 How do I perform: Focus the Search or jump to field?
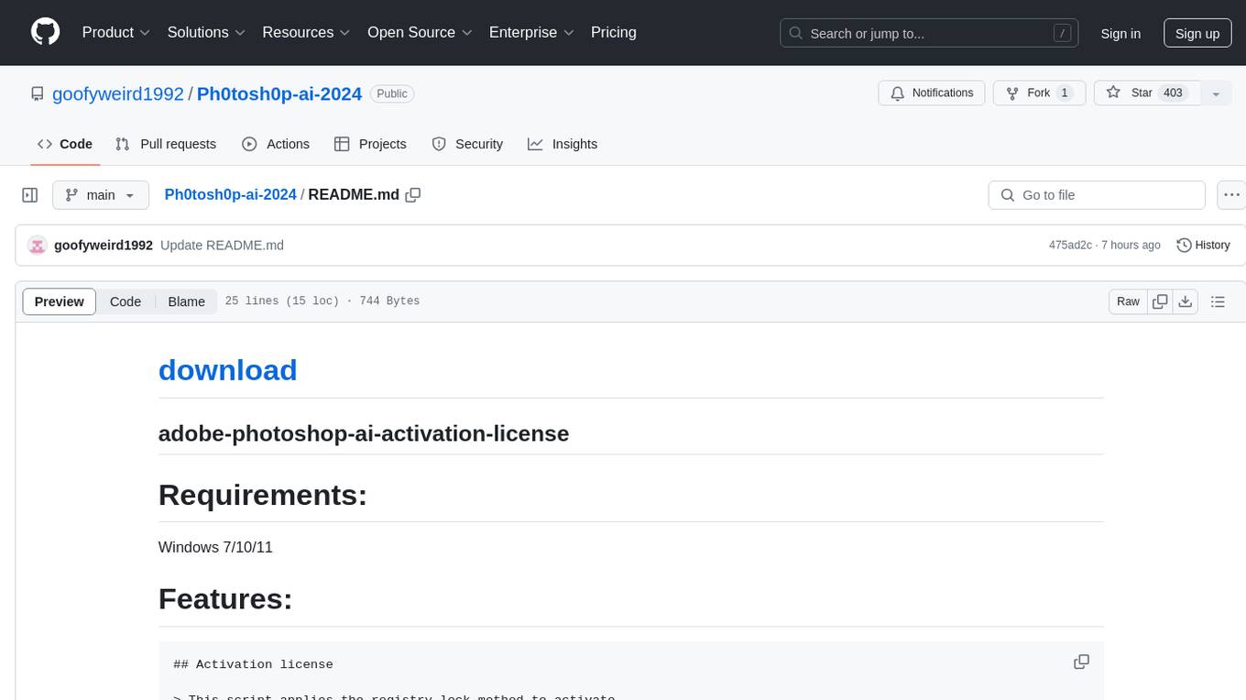pyautogui.click(x=929, y=33)
